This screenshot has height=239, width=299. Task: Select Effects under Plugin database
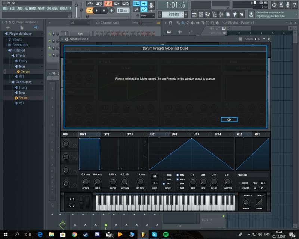point(17,40)
